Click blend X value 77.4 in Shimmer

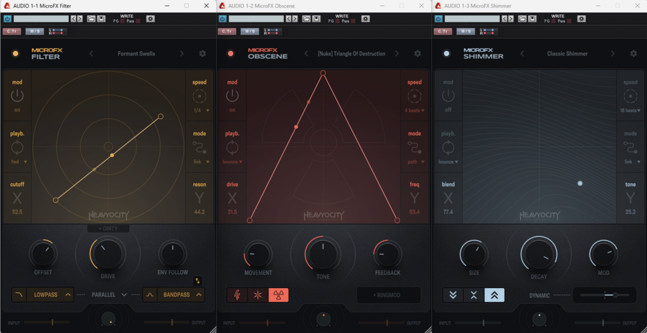pyautogui.click(x=448, y=212)
